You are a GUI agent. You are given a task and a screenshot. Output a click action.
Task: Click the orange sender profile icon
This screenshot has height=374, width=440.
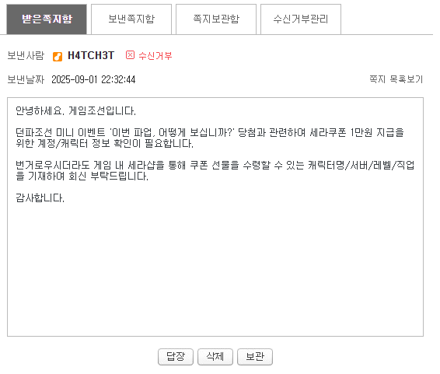tap(58, 58)
